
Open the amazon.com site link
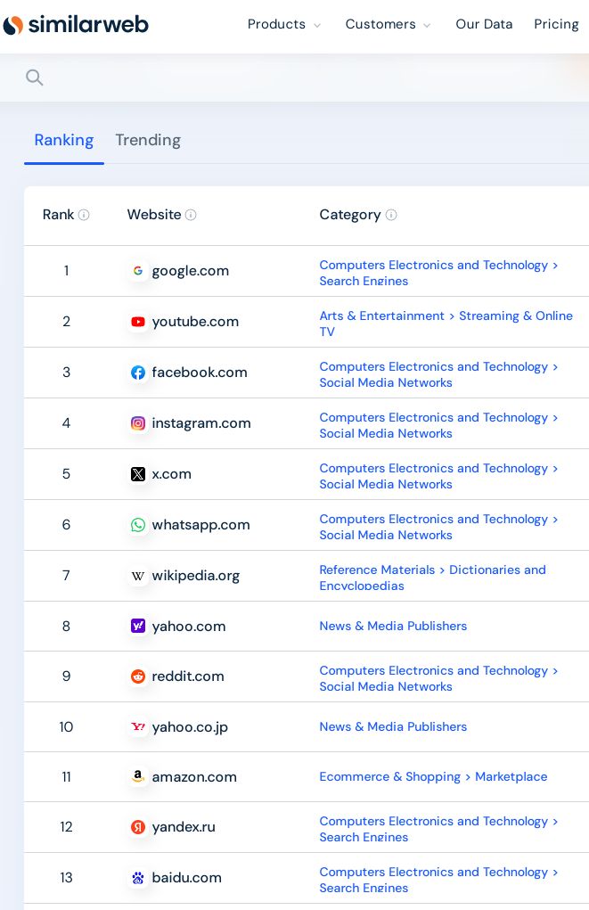coord(194,776)
